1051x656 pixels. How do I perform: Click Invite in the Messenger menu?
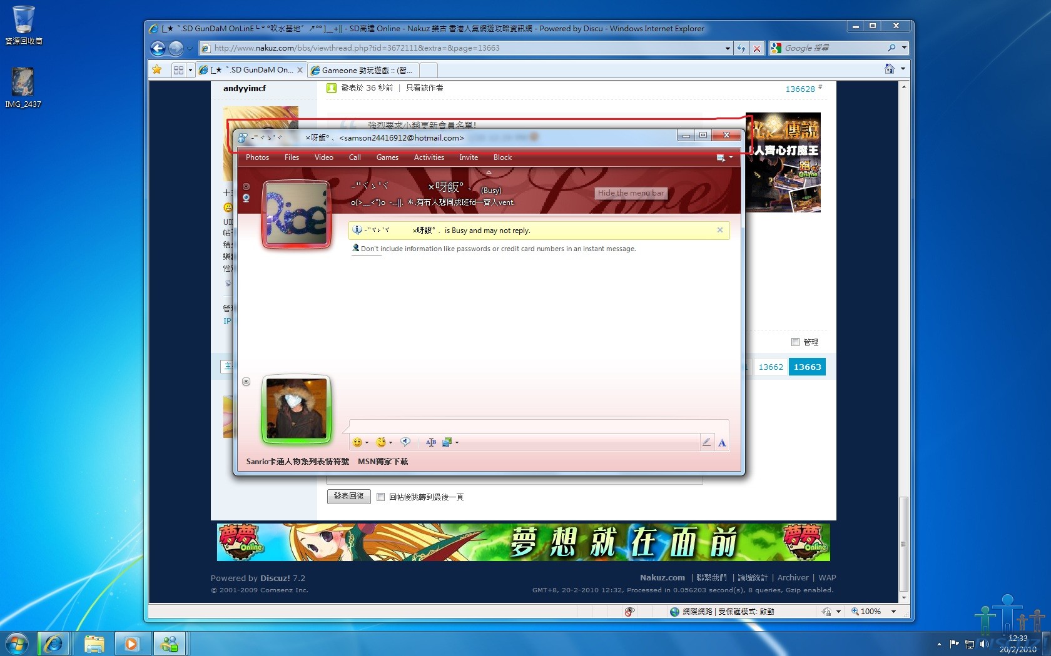tap(469, 157)
